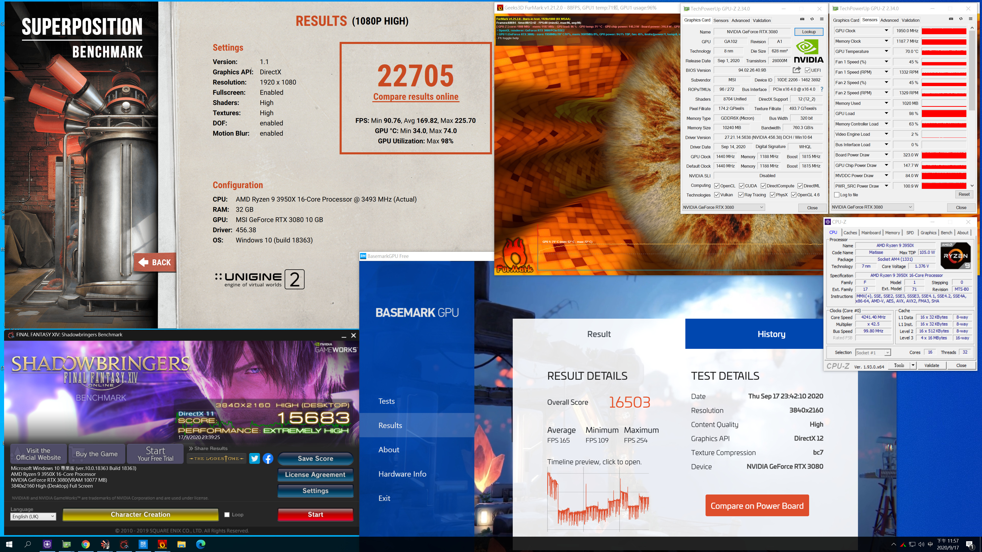Click the screenshot camera icon in the GPU-Z Graphics Card window

click(x=802, y=19)
